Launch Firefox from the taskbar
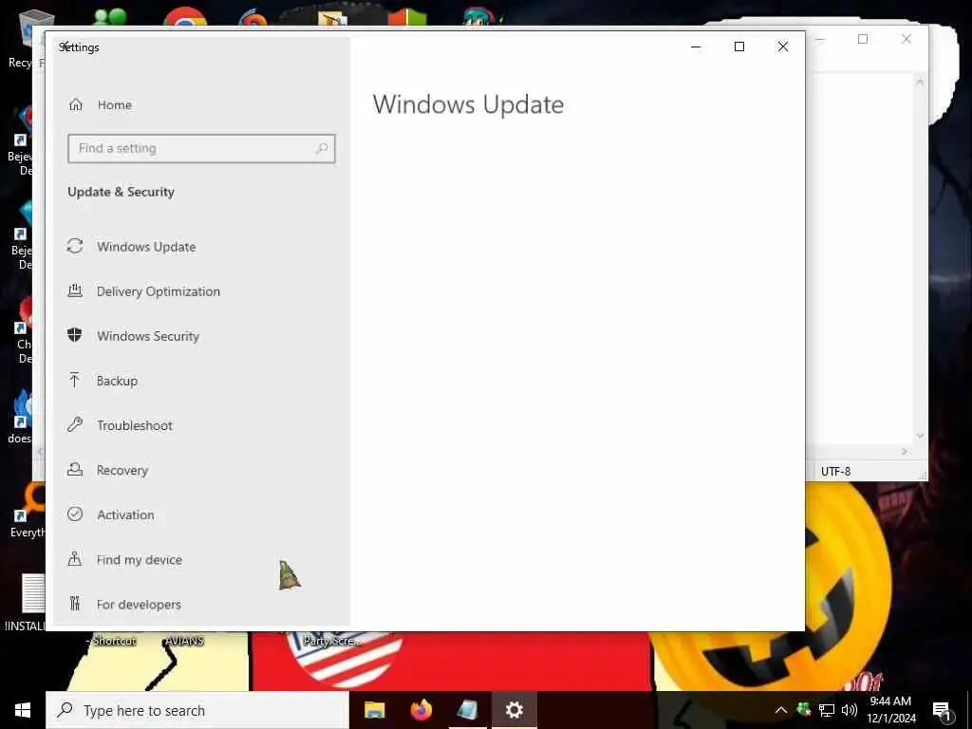The width and height of the screenshot is (972, 729). coord(421,710)
